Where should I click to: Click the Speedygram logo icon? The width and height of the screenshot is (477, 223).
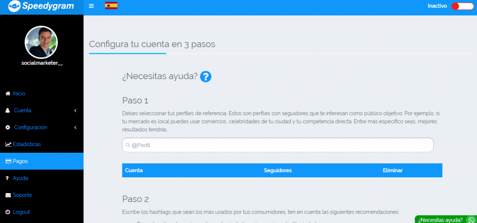click(14, 6)
